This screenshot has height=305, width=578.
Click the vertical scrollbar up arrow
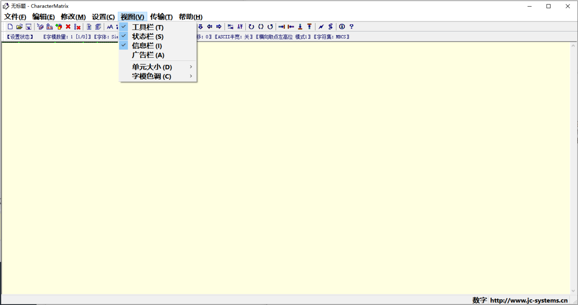[x=573, y=46]
